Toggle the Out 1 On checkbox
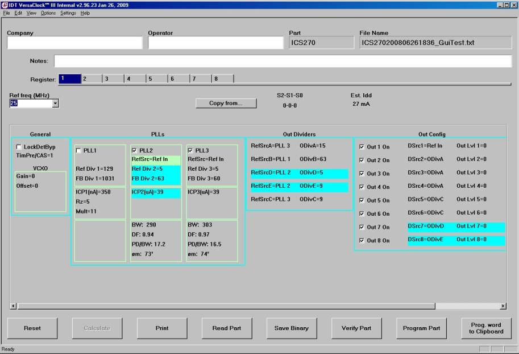This screenshot has width=519, height=354. pyautogui.click(x=362, y=147)
